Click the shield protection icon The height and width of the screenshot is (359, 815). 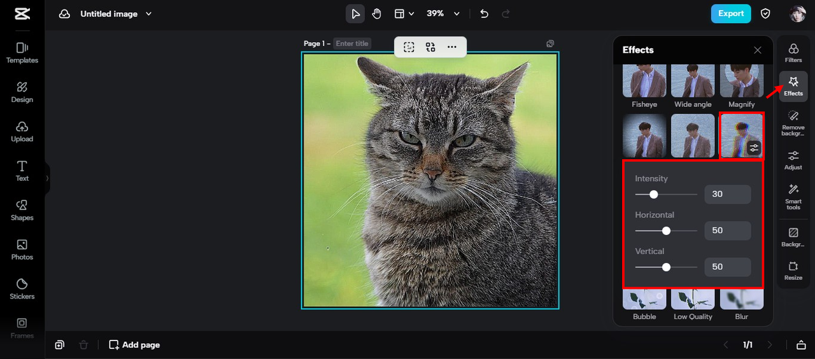point(766,13)
